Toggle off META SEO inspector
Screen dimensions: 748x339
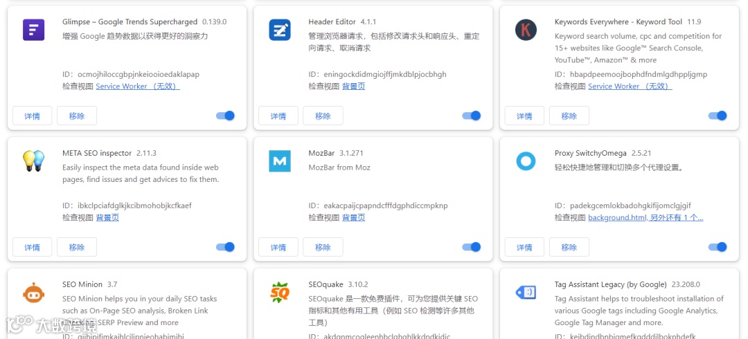(x=225, y=246)
